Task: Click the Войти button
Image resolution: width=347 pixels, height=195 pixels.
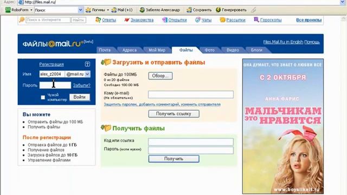Action: click(80, 97)
